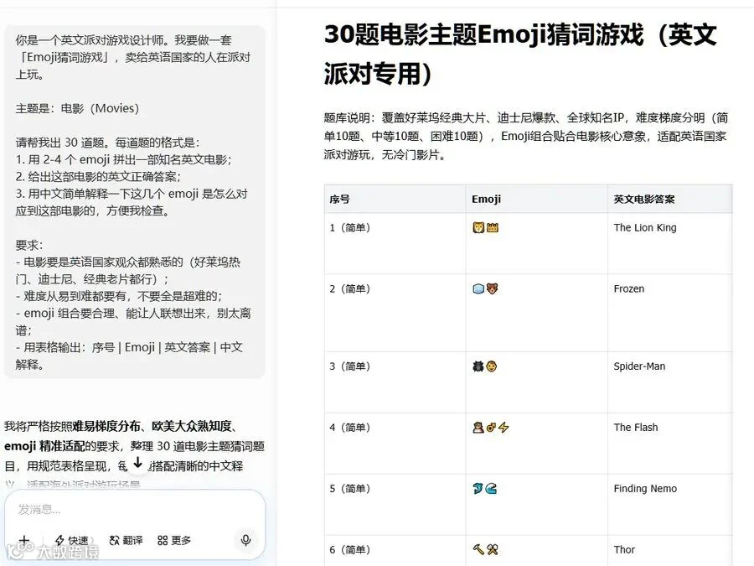The image size is (754, 566).
Task: Click the plus attachment icon in message box
Action: [24, 540]
